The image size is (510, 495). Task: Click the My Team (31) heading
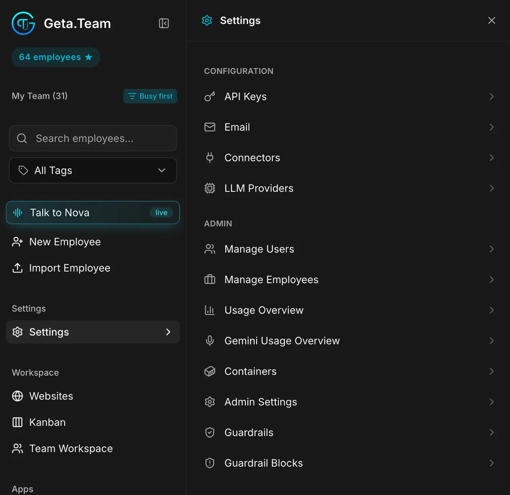tap(40, 96)
